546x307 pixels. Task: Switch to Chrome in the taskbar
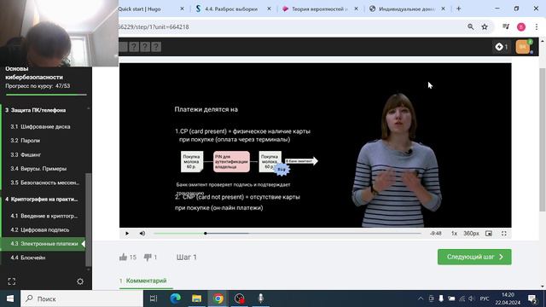tap(218, 298)
